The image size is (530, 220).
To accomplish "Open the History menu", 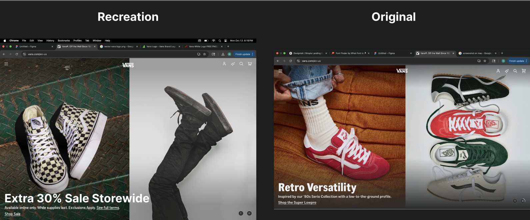I will coord(50,41).
